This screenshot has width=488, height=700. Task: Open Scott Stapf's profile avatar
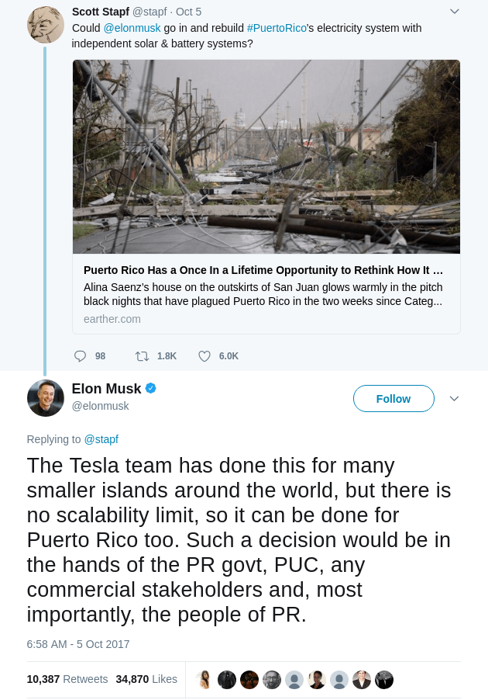46,25
